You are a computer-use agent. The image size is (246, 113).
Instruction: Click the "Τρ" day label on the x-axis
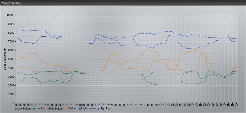click(209, 105)
